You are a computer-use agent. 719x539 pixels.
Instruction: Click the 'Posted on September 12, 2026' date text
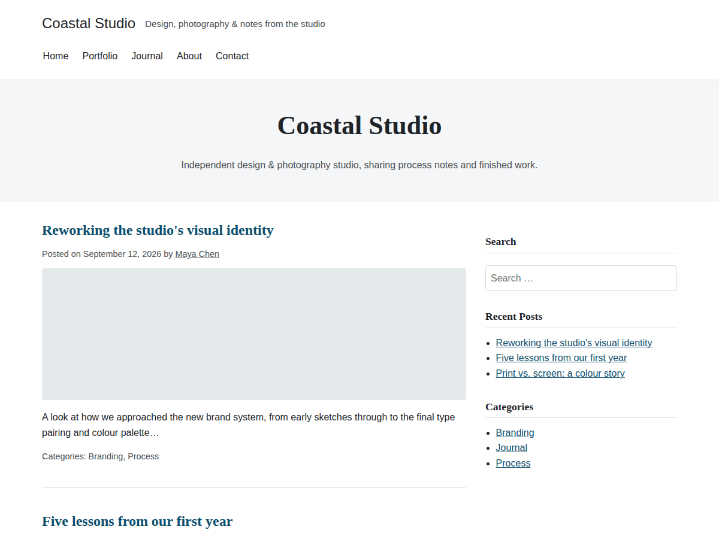[102, 254]
